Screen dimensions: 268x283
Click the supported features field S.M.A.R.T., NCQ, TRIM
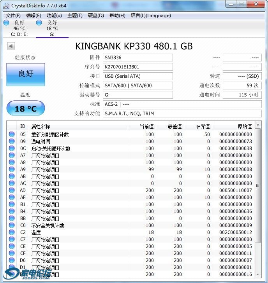coord(182,114)
